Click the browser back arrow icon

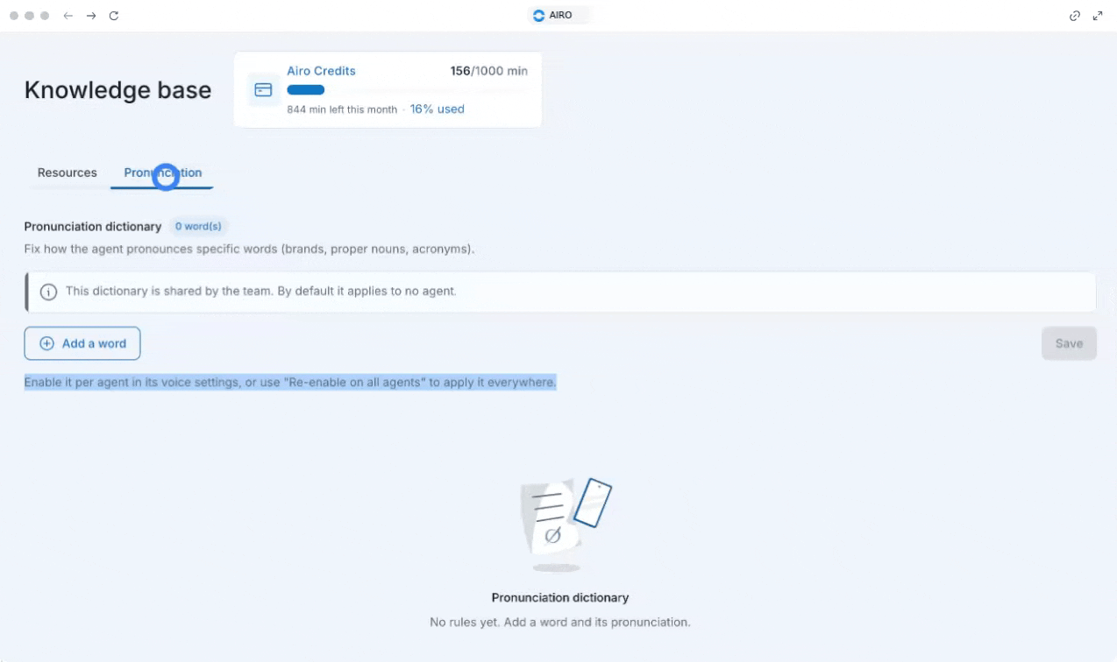(68, 16)
